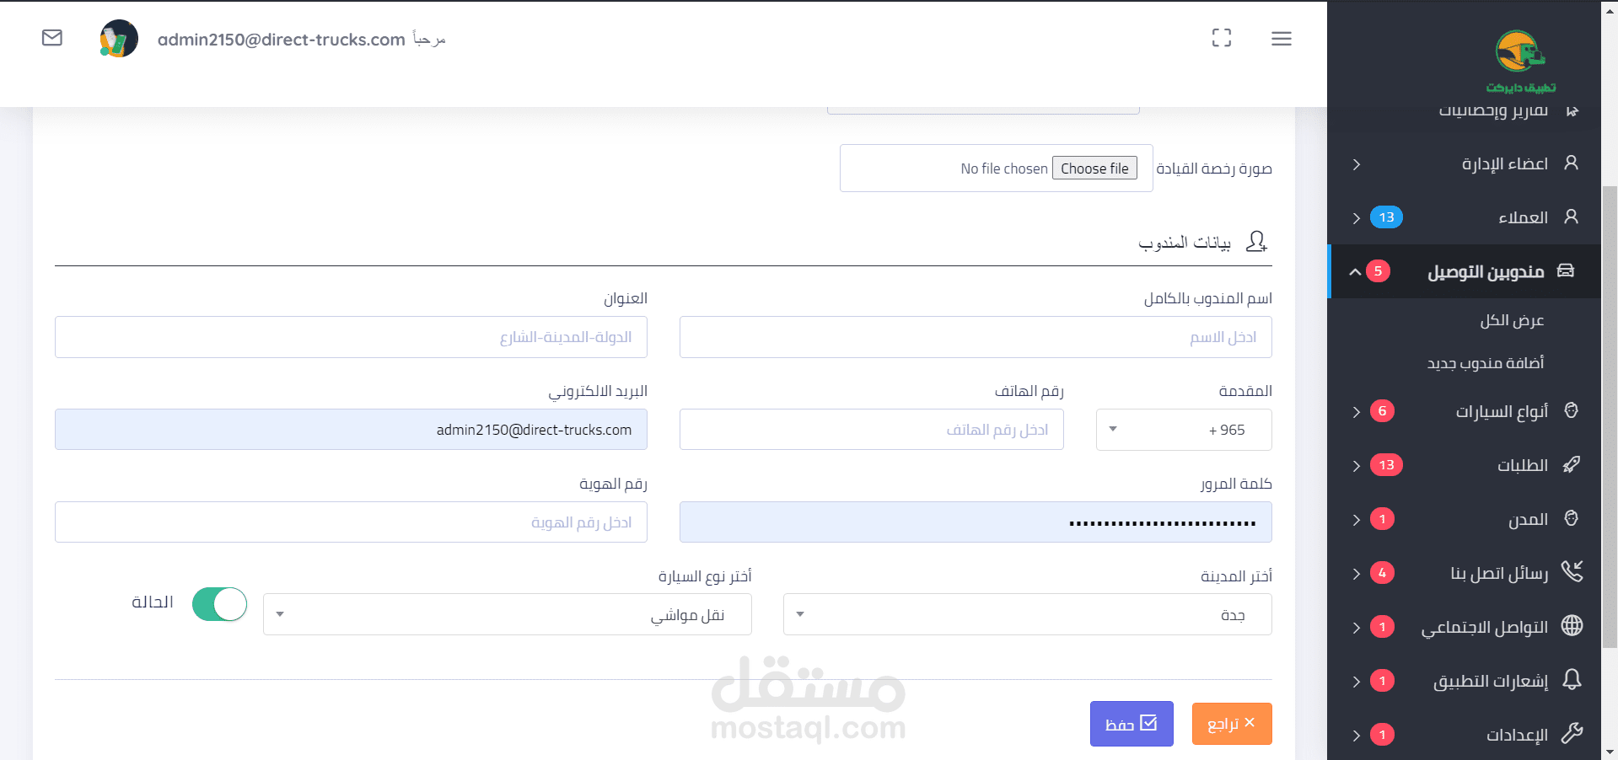This screenshot has height=760, width=1618.
Task: Click the blue حفظ save button
Action: (1131, 724)
